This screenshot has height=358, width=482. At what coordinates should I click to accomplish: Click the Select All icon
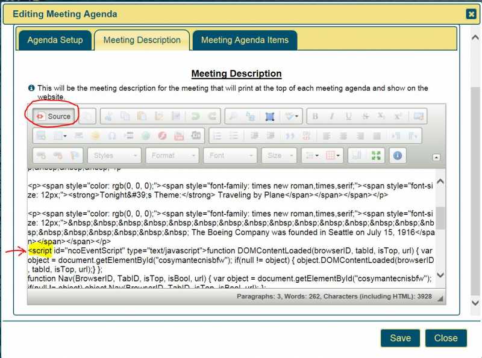(x=270, y=116)
